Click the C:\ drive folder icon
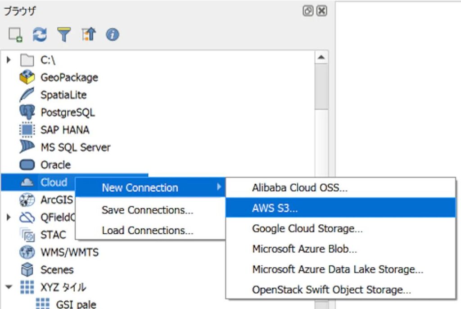The height and width of the screenshot is (309, 461). pos(27,60)
